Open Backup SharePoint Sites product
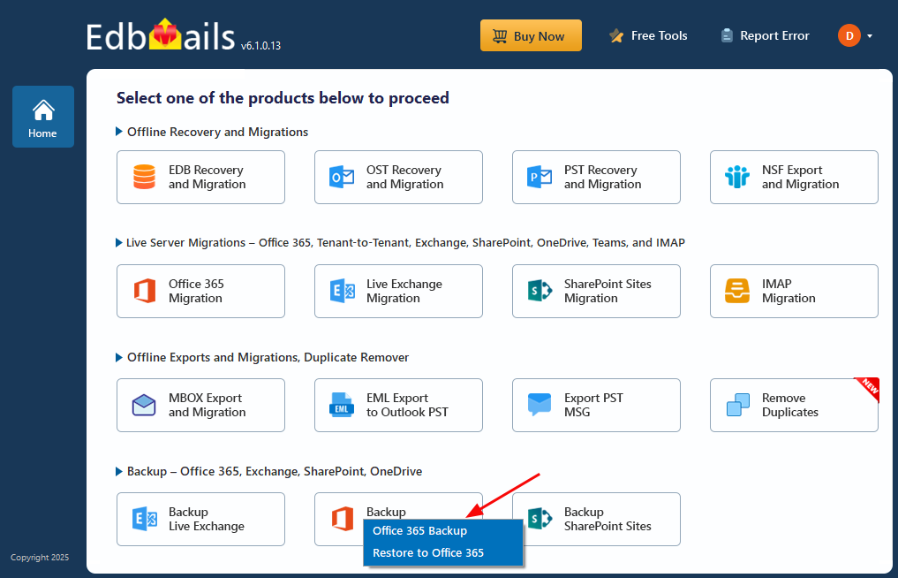Image resolution: width=898 pixels, height=578 pixels. (x=596, y=519)
